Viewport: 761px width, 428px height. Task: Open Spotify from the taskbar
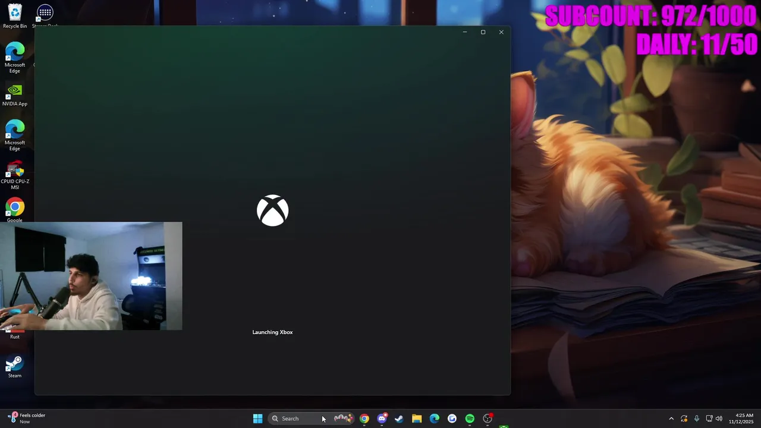(470, 418)
